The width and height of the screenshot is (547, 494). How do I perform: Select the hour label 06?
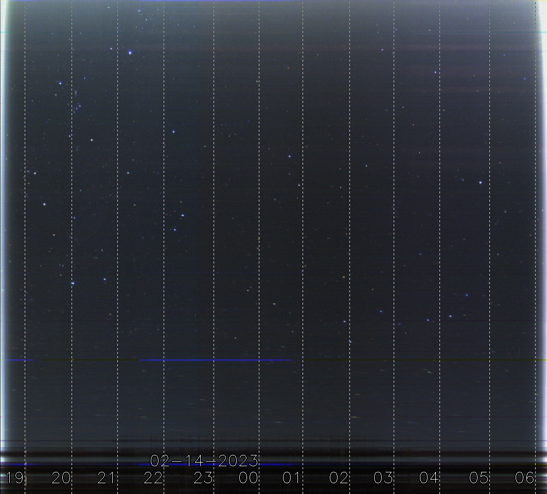pyautogui.click(x=525, y=478)
